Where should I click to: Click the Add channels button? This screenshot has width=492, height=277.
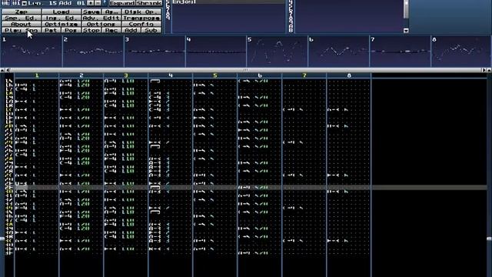(131, 31)
